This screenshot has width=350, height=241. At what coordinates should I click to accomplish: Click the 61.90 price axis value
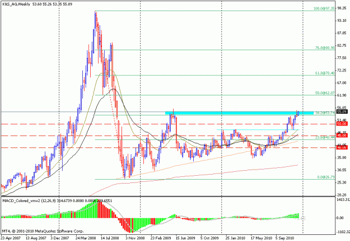tap(342, 95)
